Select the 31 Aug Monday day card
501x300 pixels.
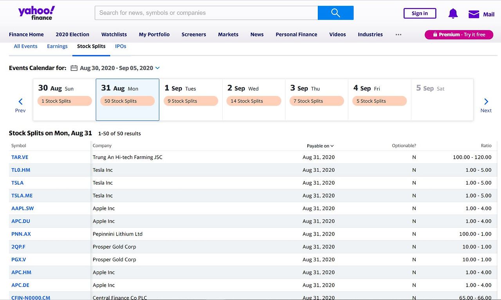coord(128,100)
